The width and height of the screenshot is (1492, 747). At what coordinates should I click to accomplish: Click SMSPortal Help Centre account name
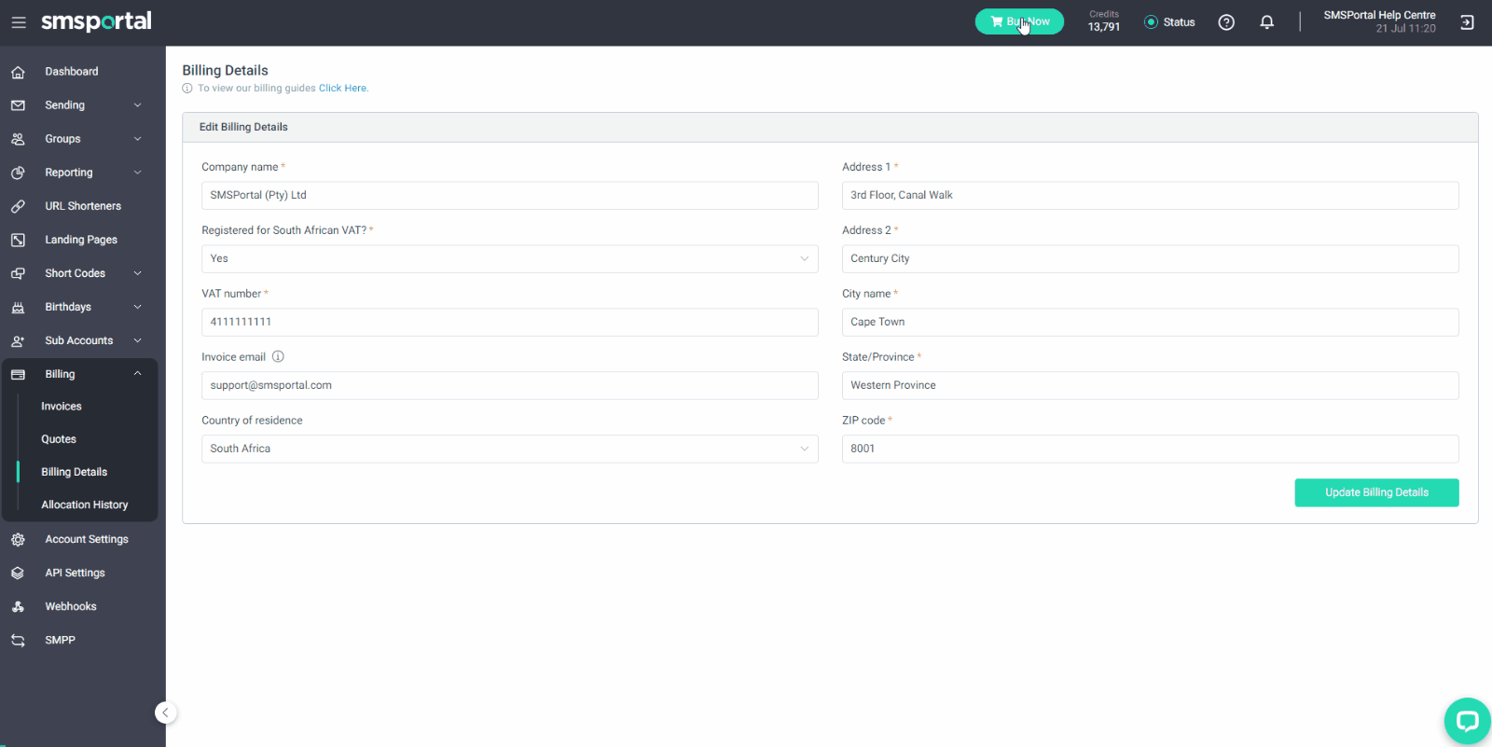[x=1379, y=15]
